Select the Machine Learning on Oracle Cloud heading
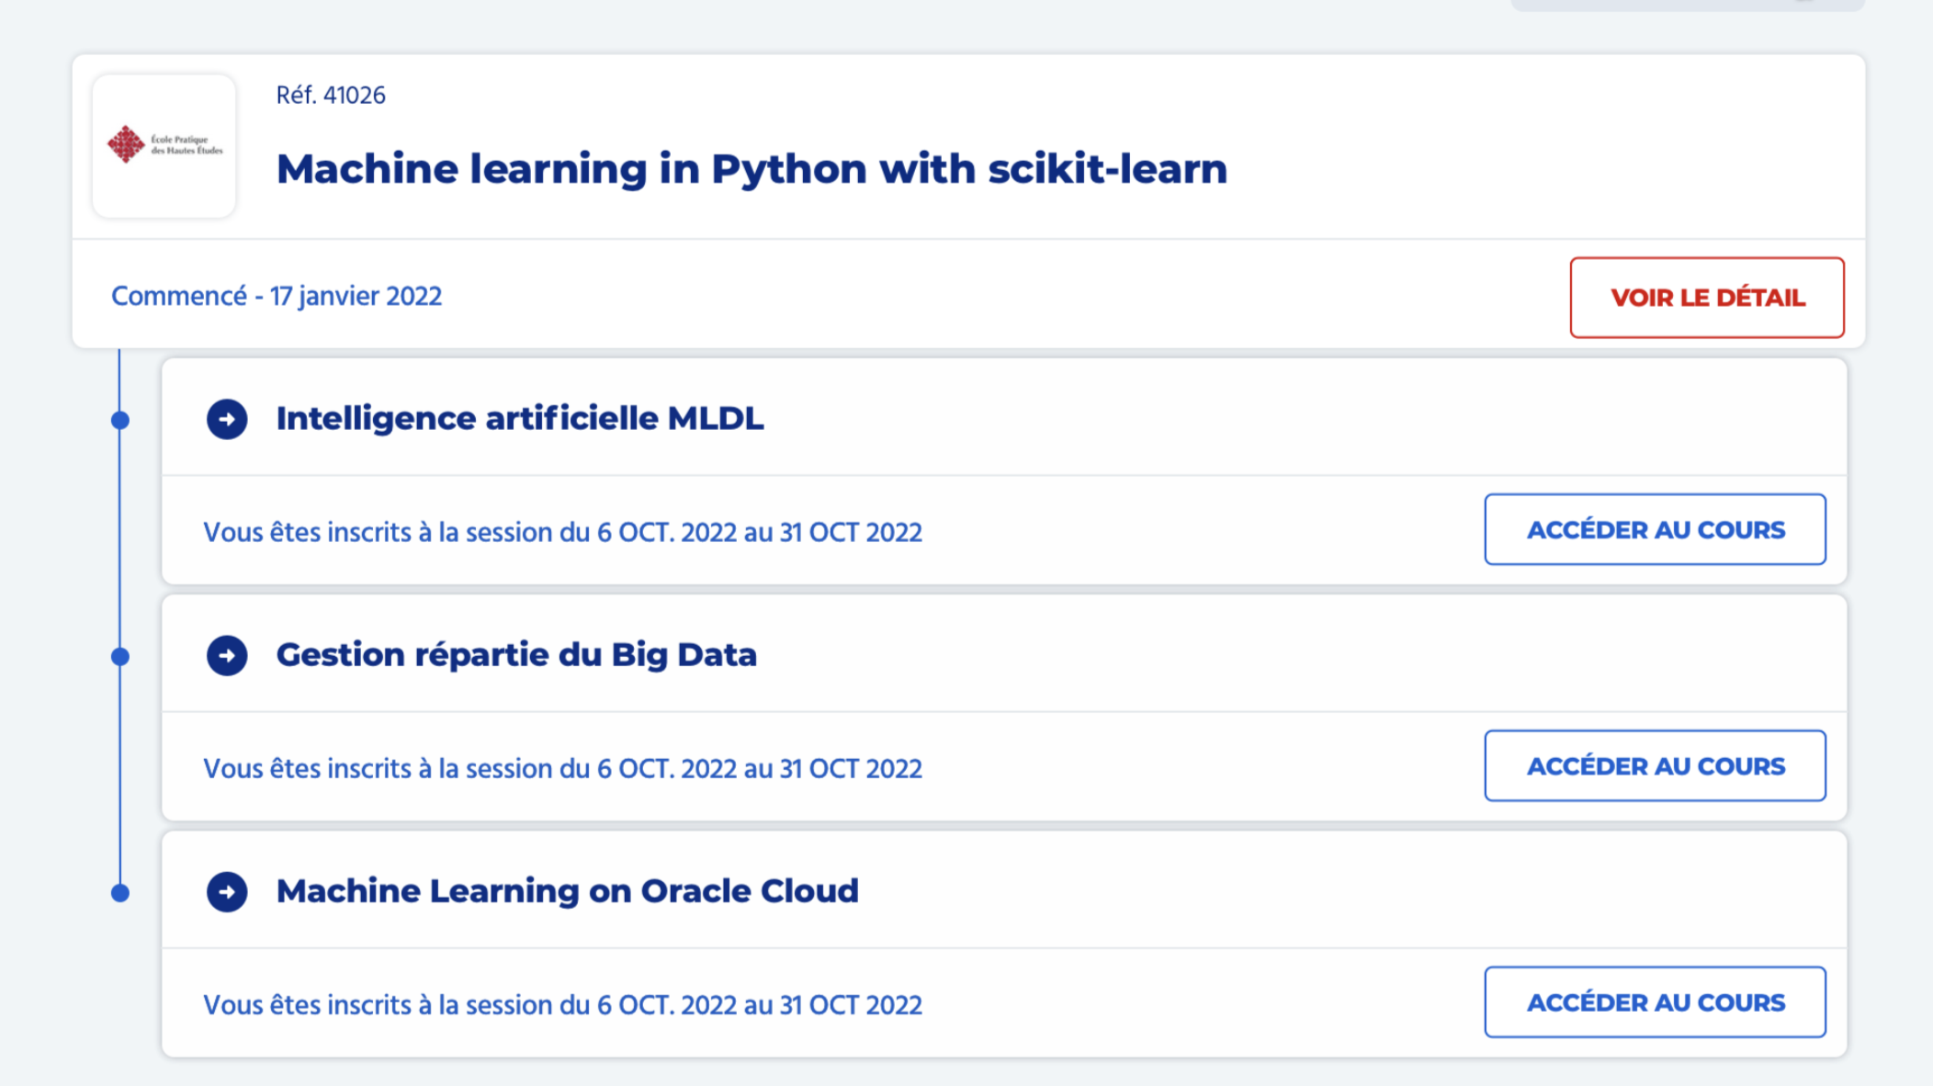This screenshot has width=1933, height=1086. (567, 890)
